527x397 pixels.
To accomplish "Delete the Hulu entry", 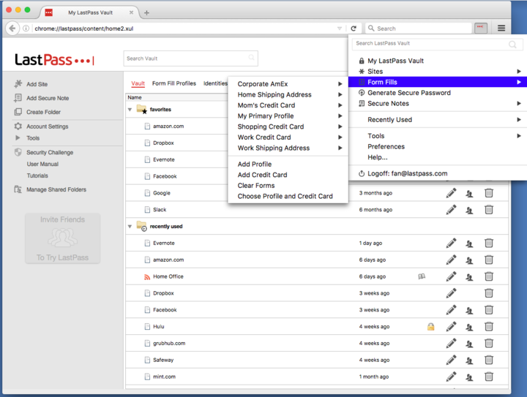I will pos(489,327).
